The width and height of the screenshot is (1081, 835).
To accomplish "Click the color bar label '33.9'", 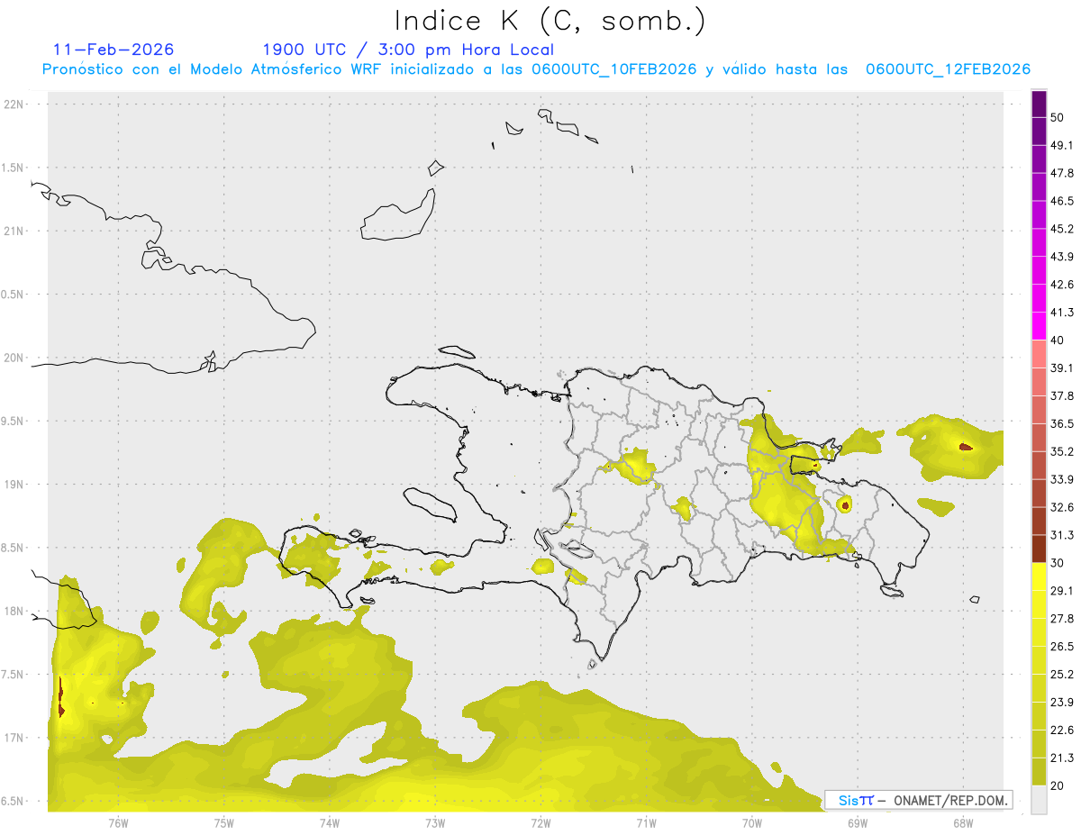I will tap(1062, 479).
